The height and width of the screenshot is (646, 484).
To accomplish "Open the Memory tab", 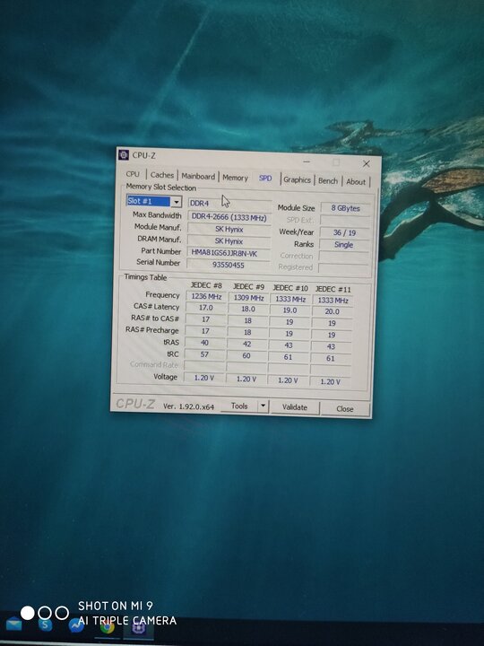I will point(235,178).
